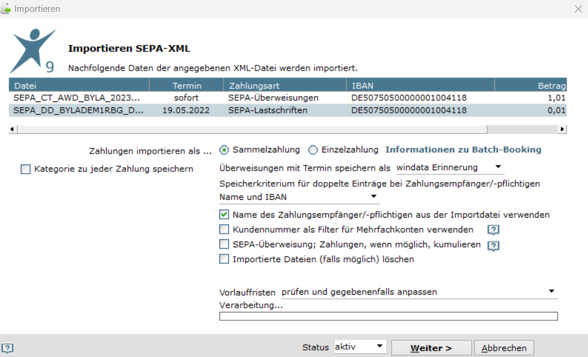This screenshot has width=588, height=357.
Task: Expand the Name und IBAN dropdown
Action: click(x=299, y=197)
